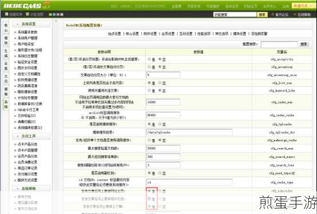
Task: Open 配货方式设置 in sidebar
Action: click(x=27, y=180)
